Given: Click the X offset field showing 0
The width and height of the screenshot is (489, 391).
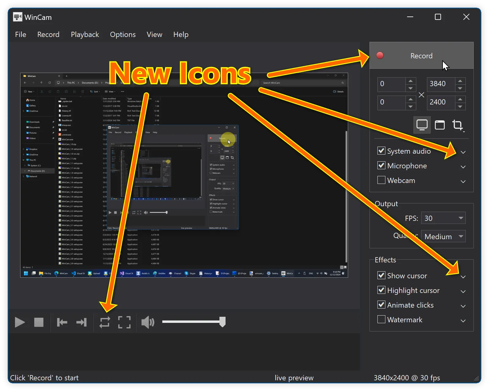Looking at the screenshot, I should 392,84.
